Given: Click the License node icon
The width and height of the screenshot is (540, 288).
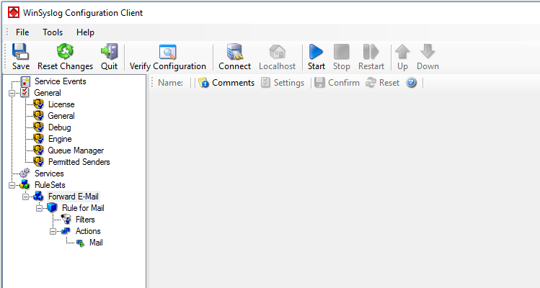Looking at the screenshot, I should pyautogui.click(x=39, y=104).
